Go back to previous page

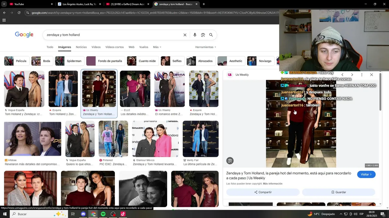4,13
